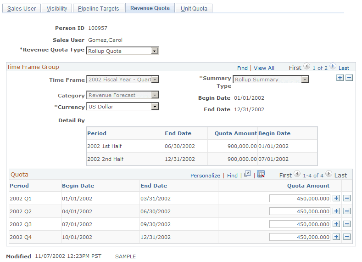Sort Detail By table by Quota Amount header
The height and width of the screenshot is (262, 362).
pos(236,133)
